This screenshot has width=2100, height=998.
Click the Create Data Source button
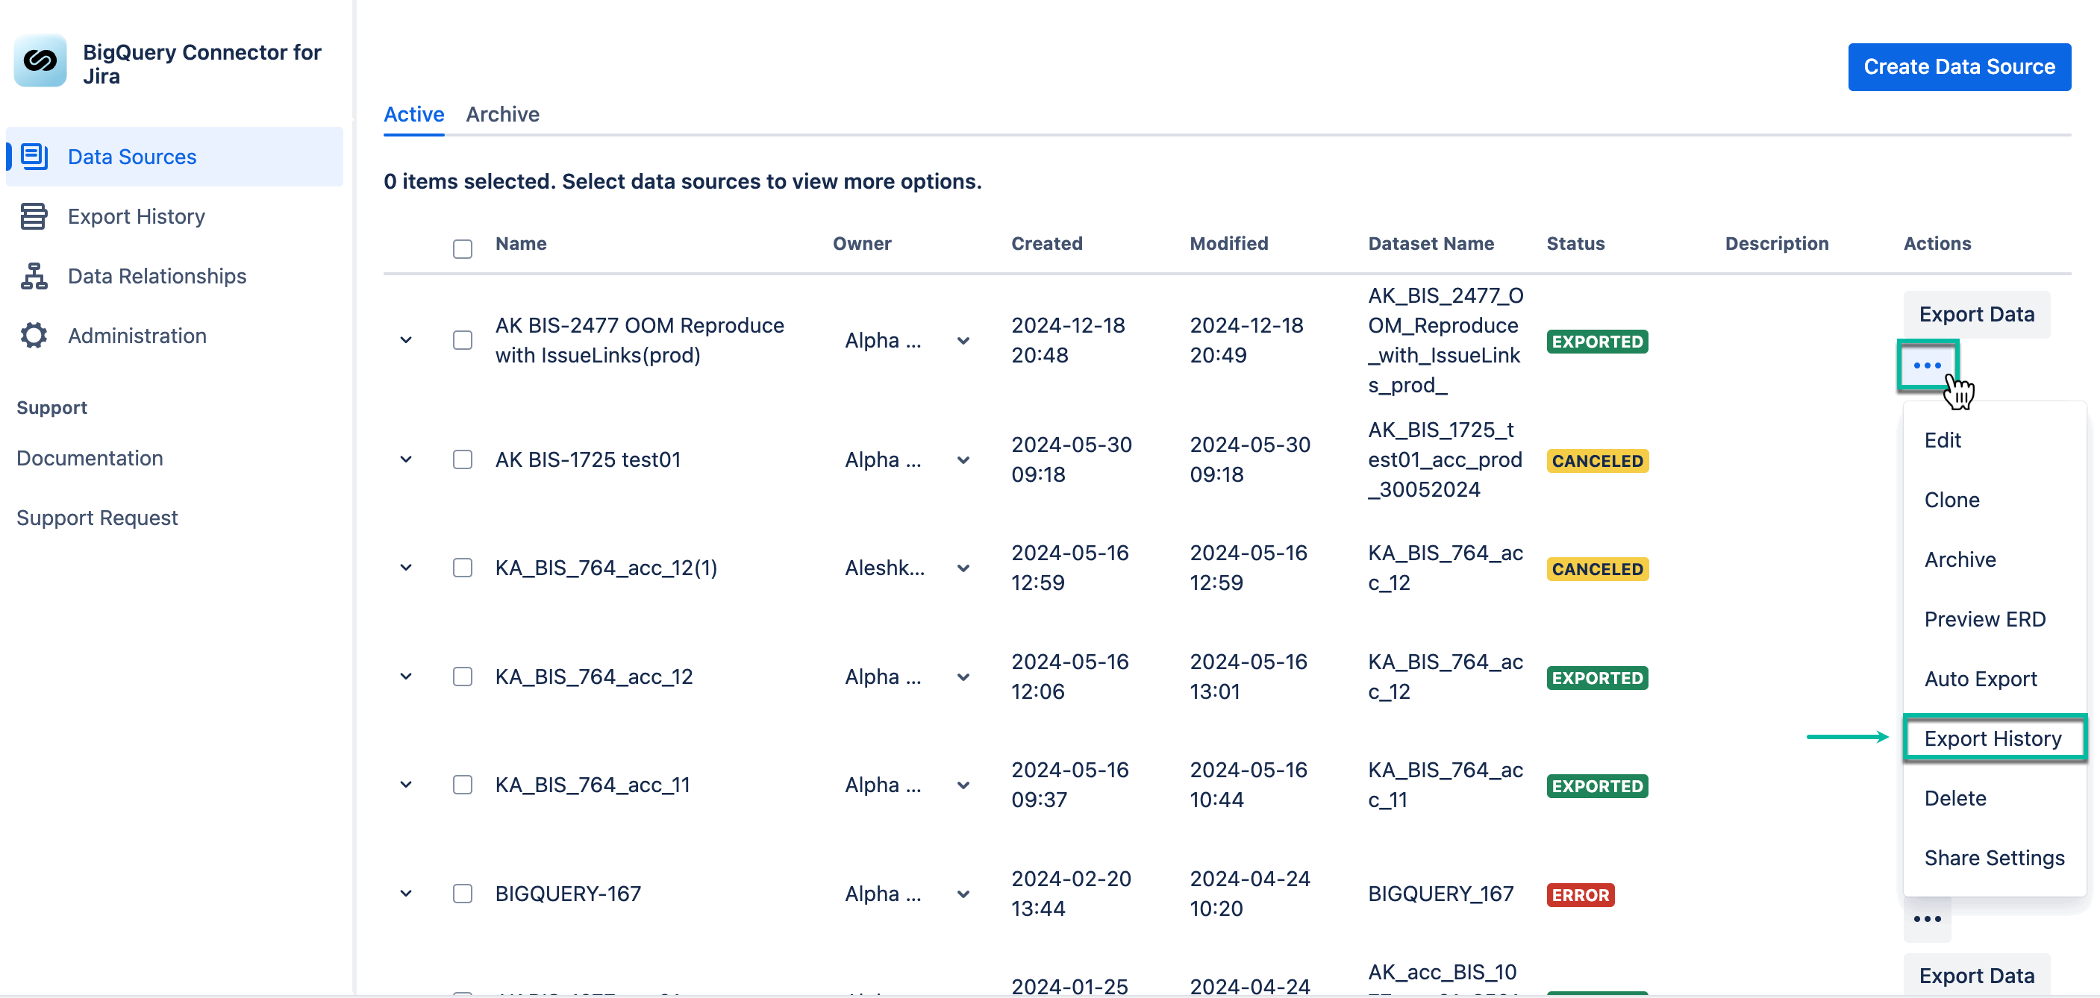pyautogui.click(x=1959, y=67)
